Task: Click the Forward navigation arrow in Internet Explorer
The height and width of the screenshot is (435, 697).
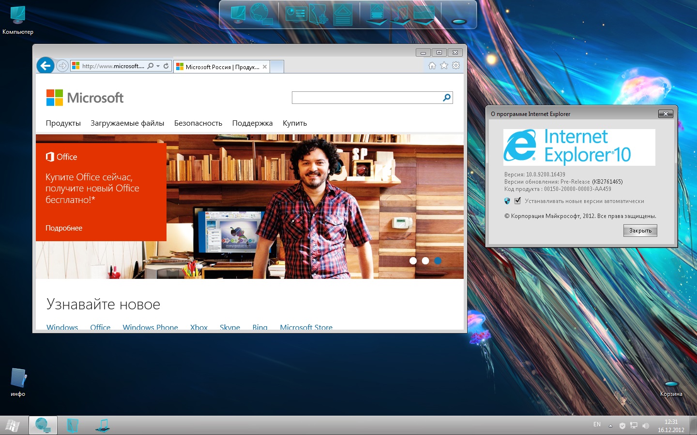Action: (x=62, y=66)
